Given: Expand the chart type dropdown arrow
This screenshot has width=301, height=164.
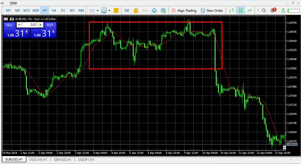Looking at the screenshot, I should pyautogui.click(x=97, y=10).
